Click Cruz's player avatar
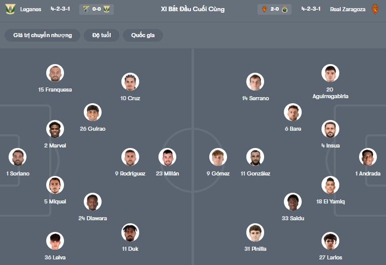Screen dimensions: 386x265 pyautogui.click(x=130, y=82)
